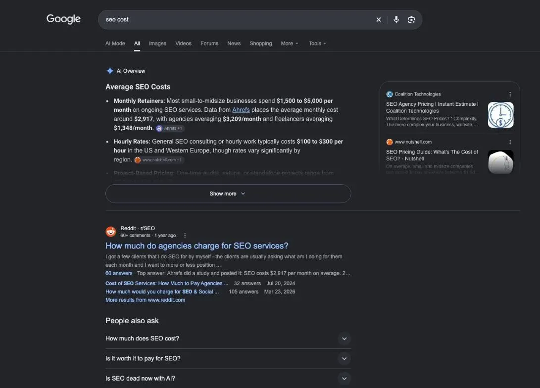
Task: Click the '105 answers' text
Action: [244, 291]
